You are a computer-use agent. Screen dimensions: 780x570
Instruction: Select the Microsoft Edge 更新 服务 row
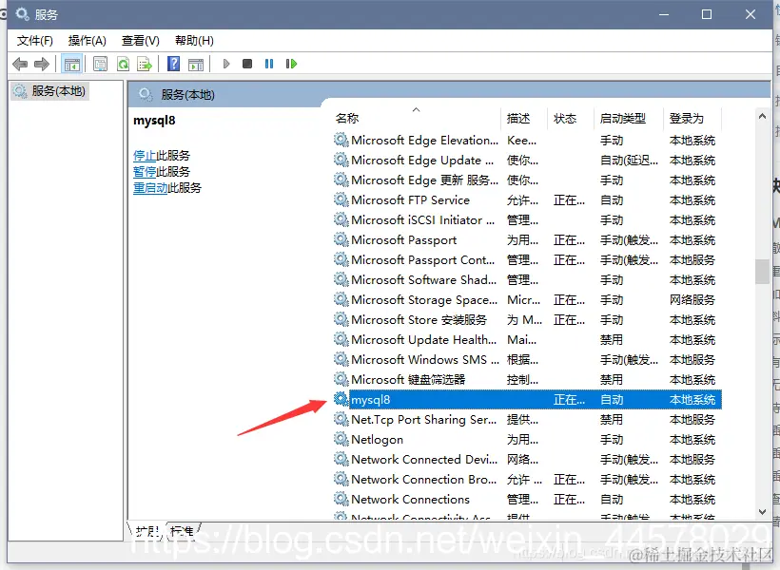[527, 180]
